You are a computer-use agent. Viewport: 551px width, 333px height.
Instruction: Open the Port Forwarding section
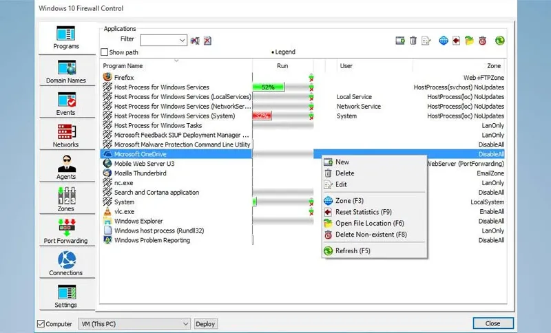(x=66, y=231)
